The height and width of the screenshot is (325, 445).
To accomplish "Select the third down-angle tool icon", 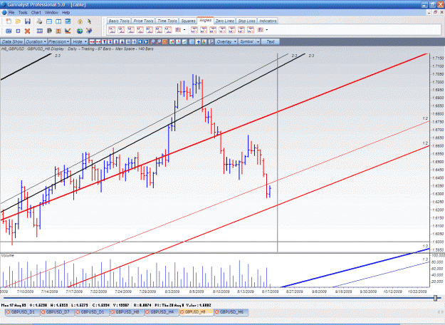I will pos(213,30).
